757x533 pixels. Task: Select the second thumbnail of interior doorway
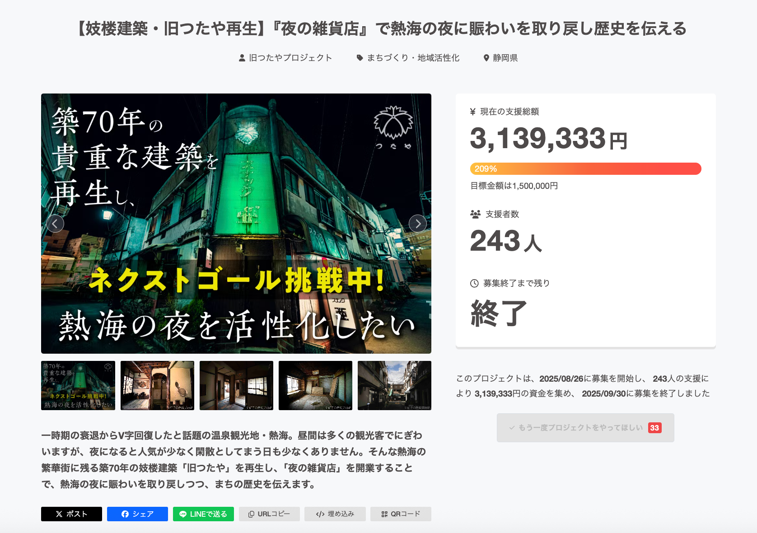coord(157,385)
